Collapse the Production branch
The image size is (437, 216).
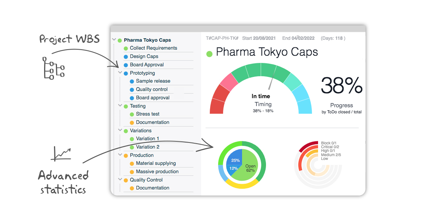coord(120,155)
